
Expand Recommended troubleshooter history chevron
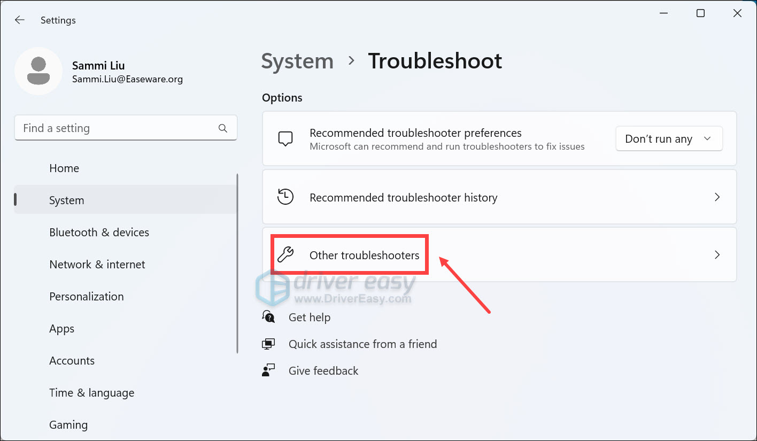click(717, 197)
